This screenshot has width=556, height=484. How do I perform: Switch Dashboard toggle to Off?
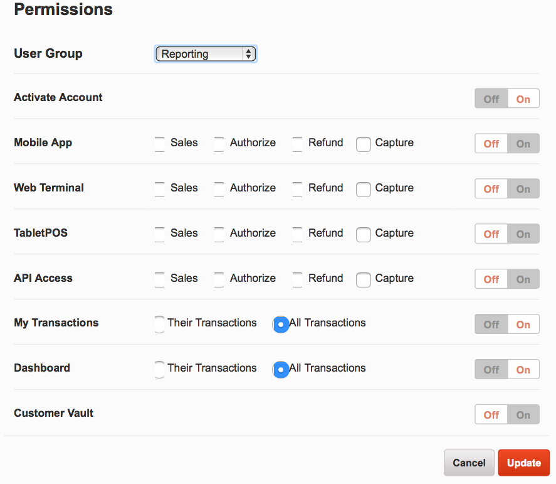pos(491,369)
